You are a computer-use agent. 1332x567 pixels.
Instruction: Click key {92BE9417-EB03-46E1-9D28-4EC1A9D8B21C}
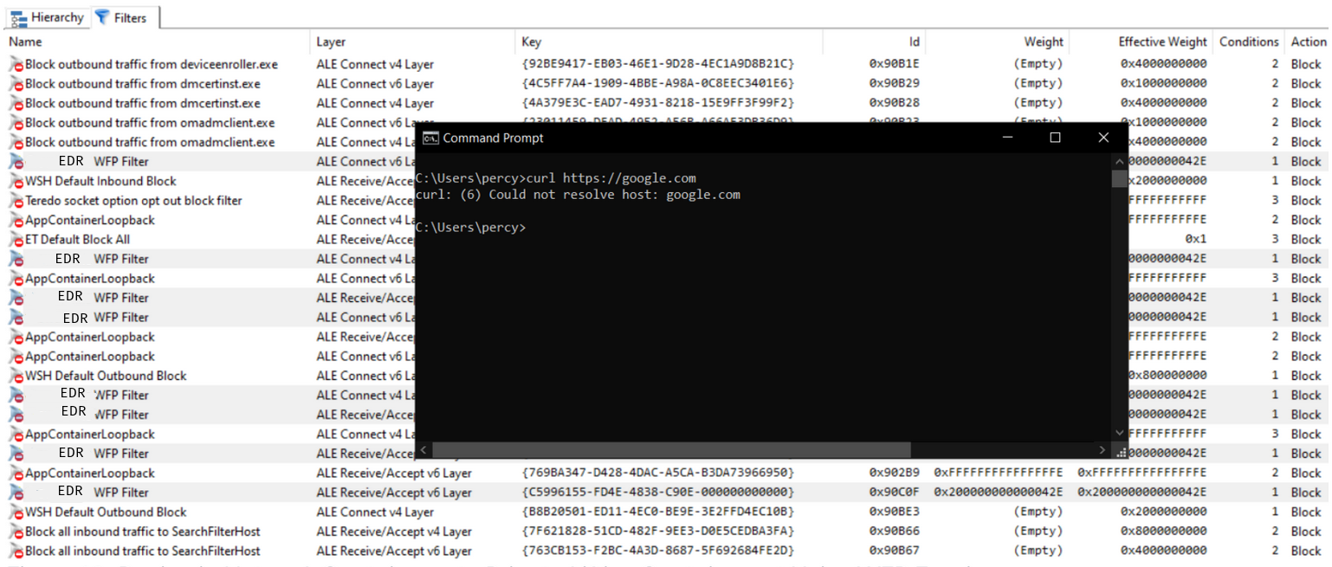[658, 64]
